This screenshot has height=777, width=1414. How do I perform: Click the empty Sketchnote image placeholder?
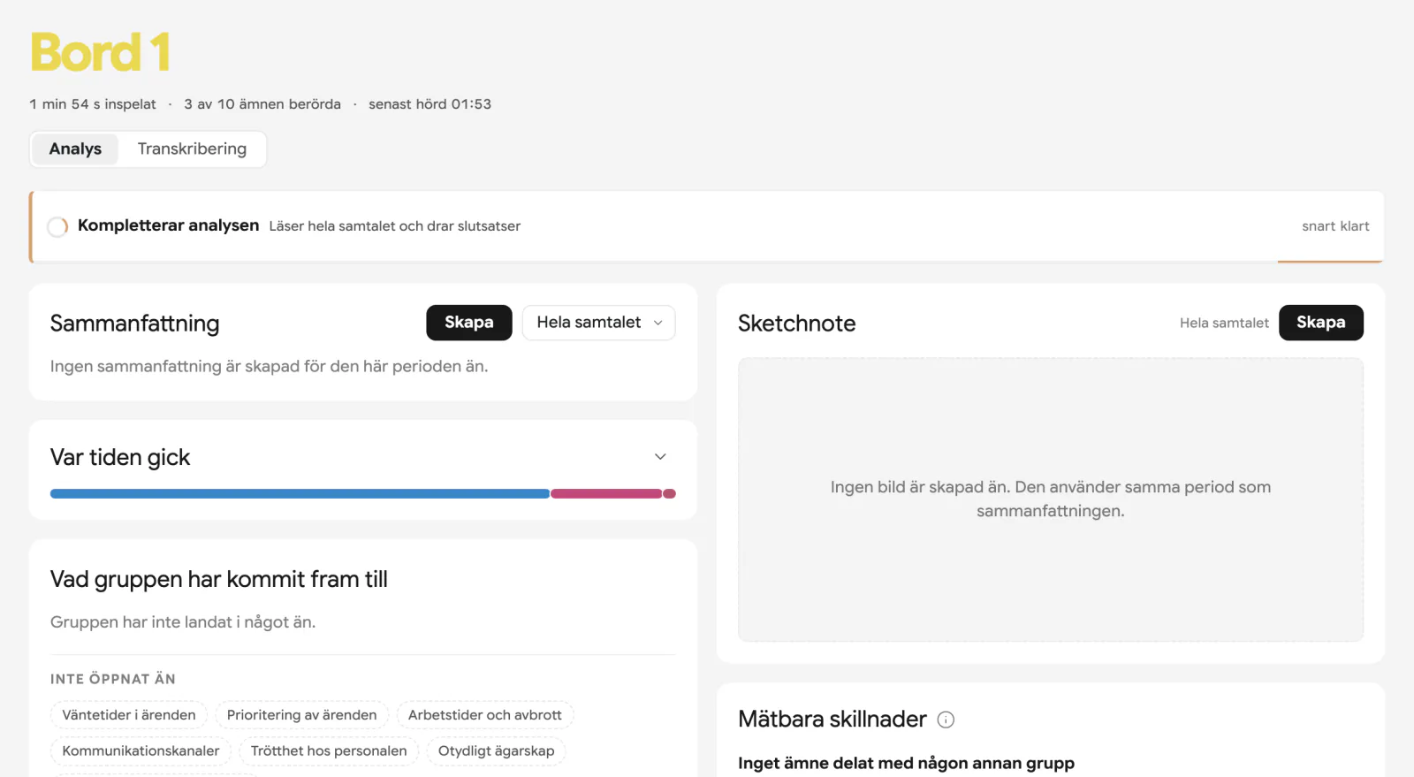[1051, 499]
